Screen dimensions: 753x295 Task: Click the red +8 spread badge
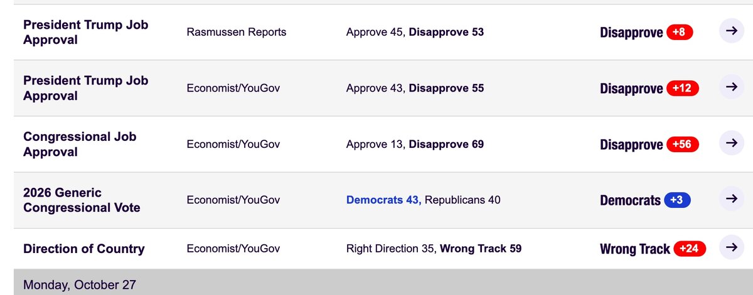tap(680, 32)
